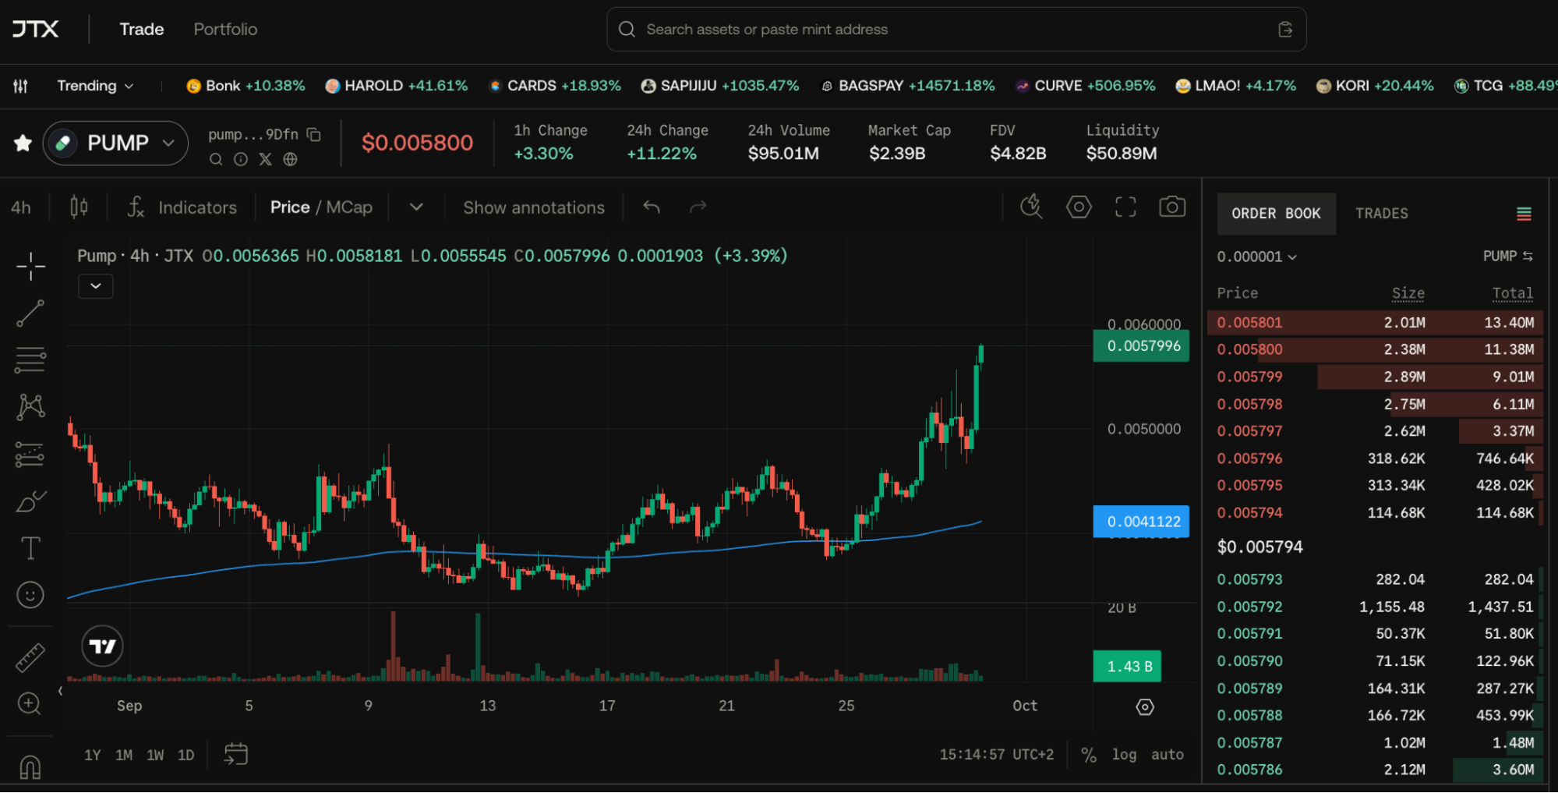This screenshot has height=793, width=1558.
Task: Open the X (Twitter) link icon
Action: click(266, 159)
